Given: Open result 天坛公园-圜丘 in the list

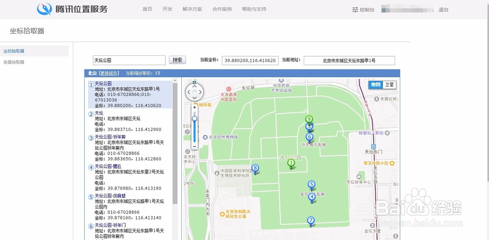Looking at the screenshot, I should pos(108,166).
